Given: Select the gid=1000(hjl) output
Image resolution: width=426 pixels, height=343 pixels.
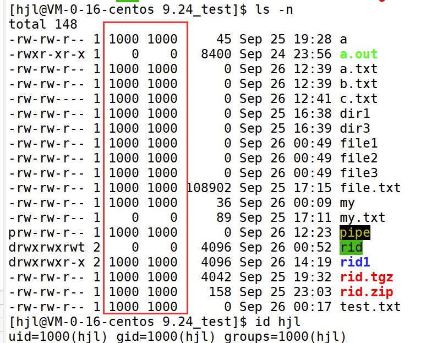Looking at the screenshot, I should pyautogui.click(x=166, y=336).
